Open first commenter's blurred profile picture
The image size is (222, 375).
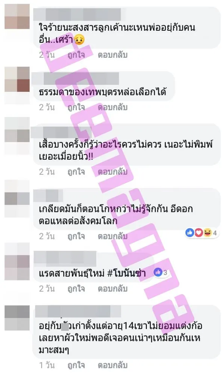(17, 16)
